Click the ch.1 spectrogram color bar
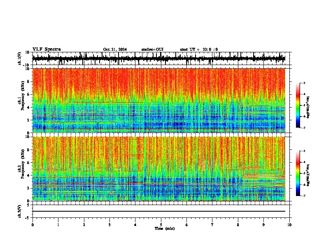The height and width of the screenshot is (252, 326). pos(298,105)
